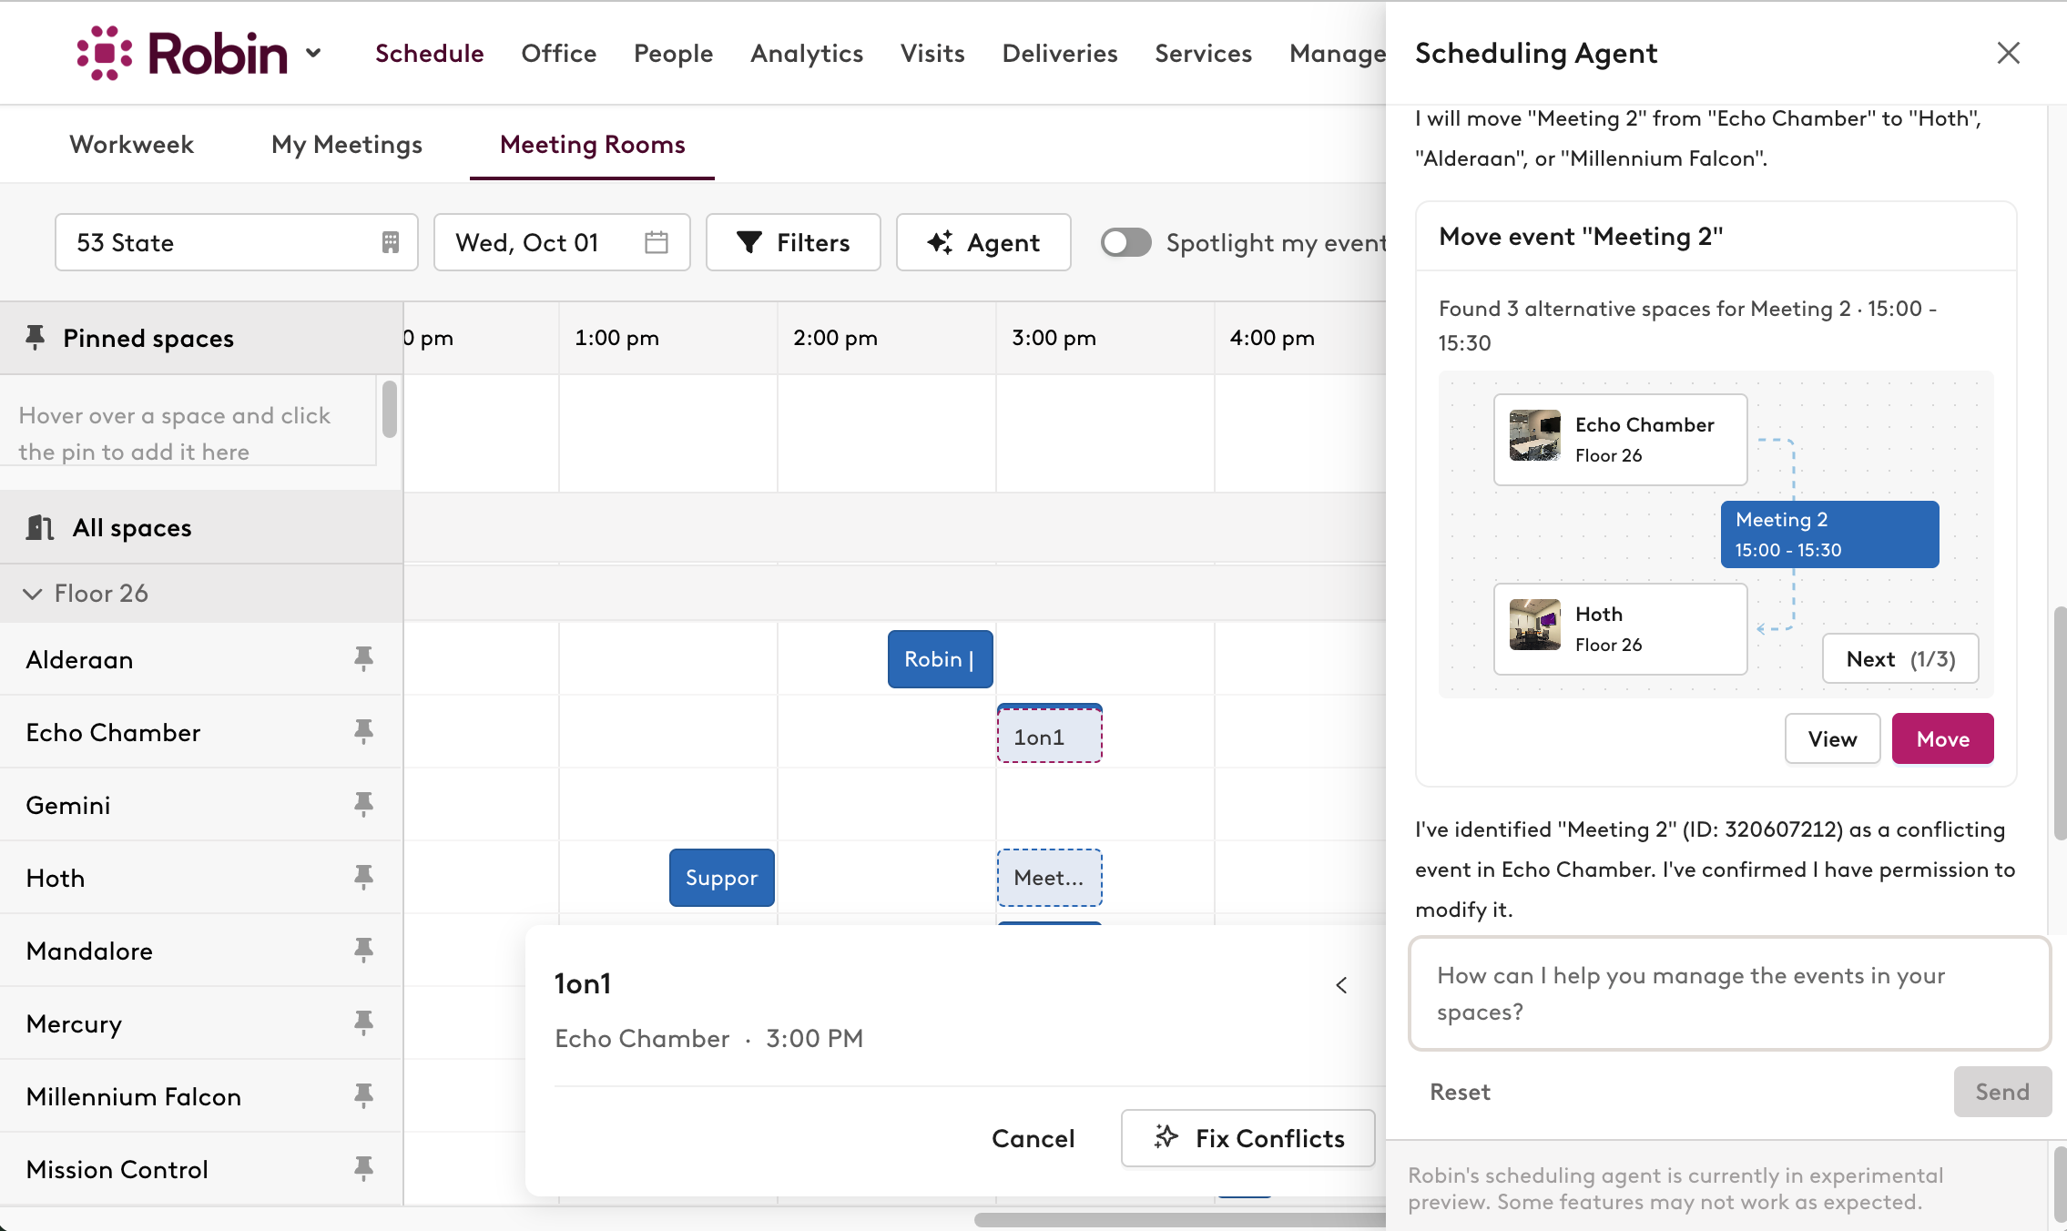Image resolution: width=2067 pixels, height=1231 pixels.
Task: Open the Robin workspace dropdown arrow
Action: 313,54
